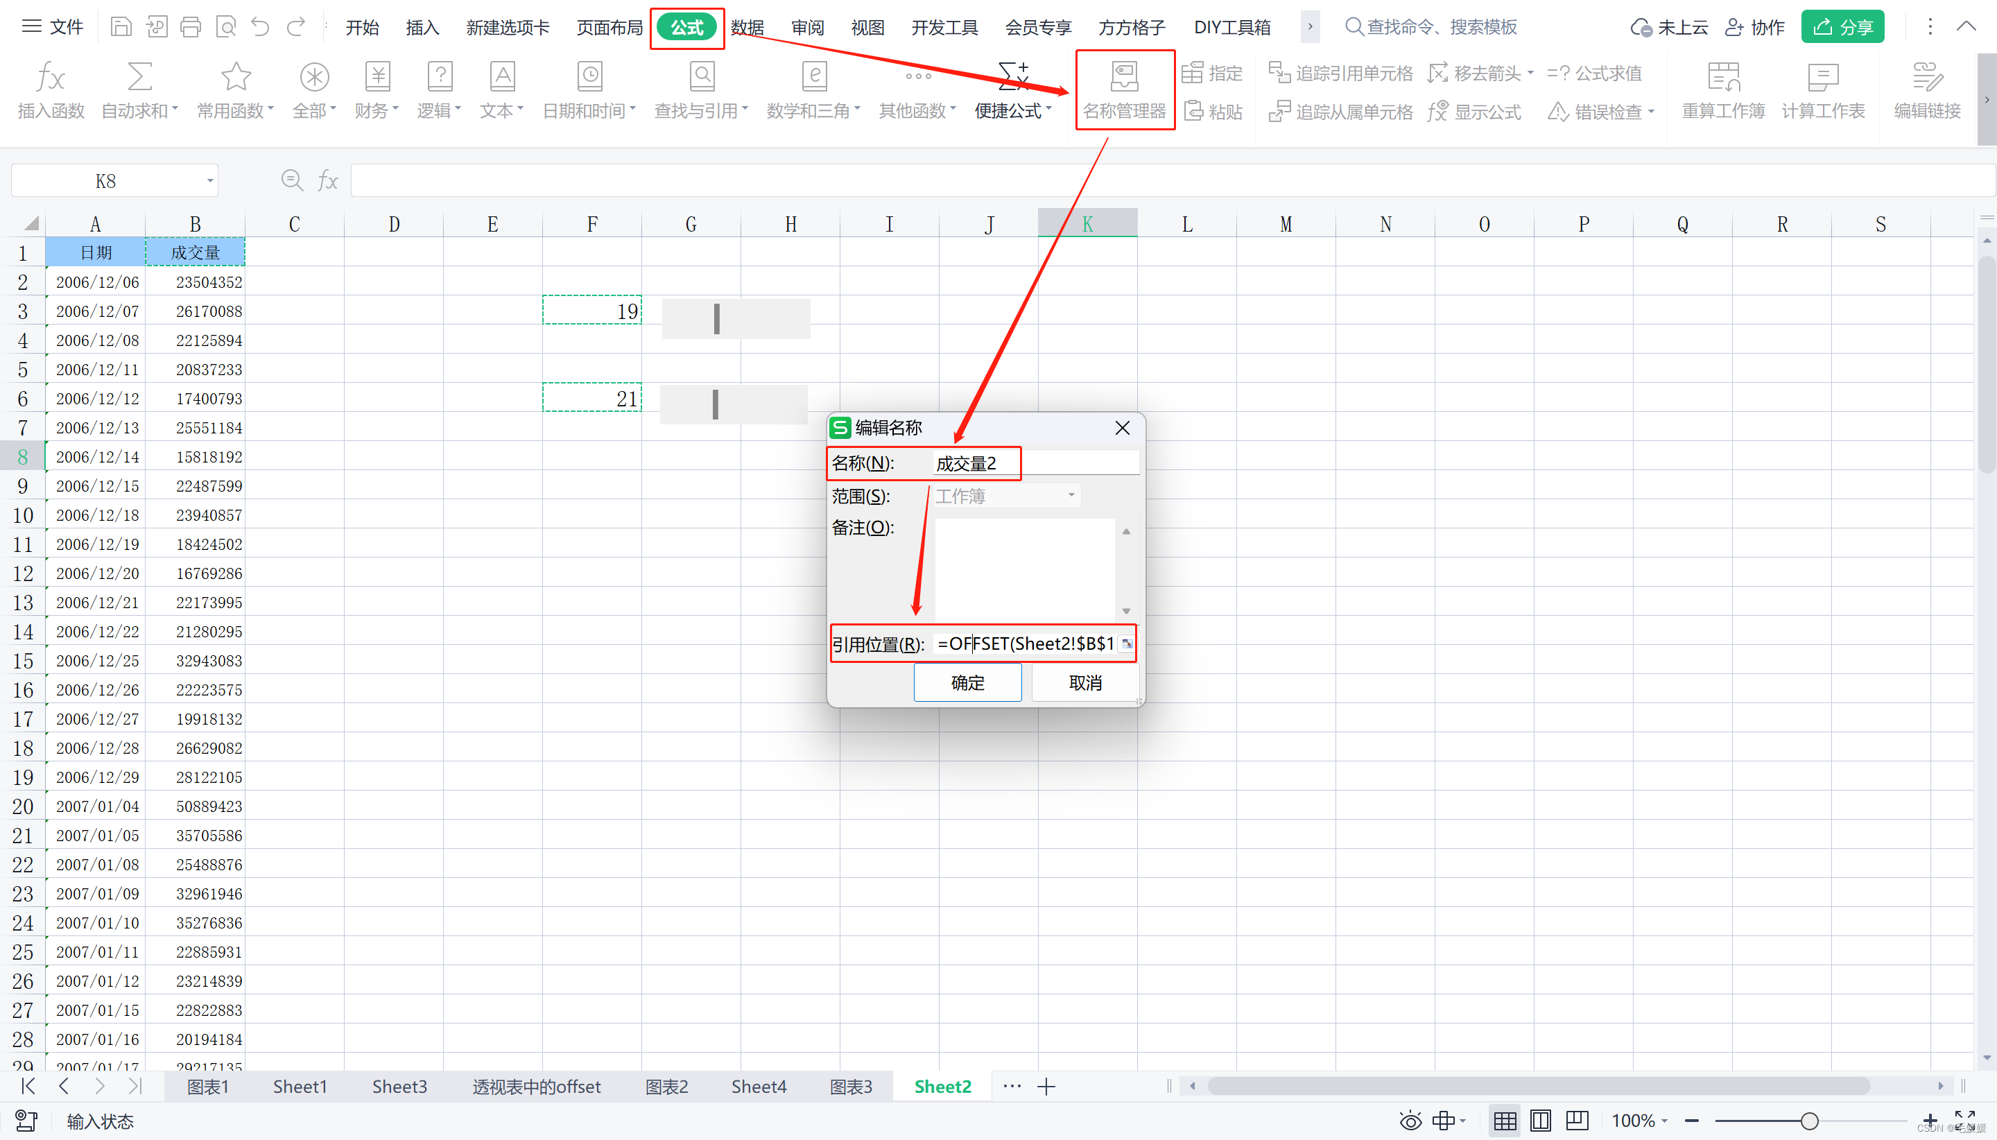Screen dimensions: 1997x1140
Task: Switch to page layout view in the status bar
Action: 1541,1121
